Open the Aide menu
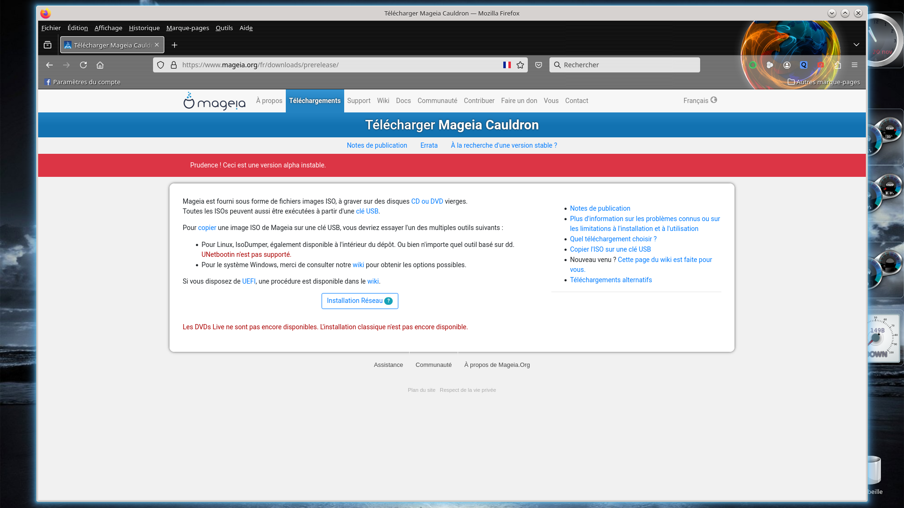Viewport: 904px width, 508px height. click(x=246, y=28)
